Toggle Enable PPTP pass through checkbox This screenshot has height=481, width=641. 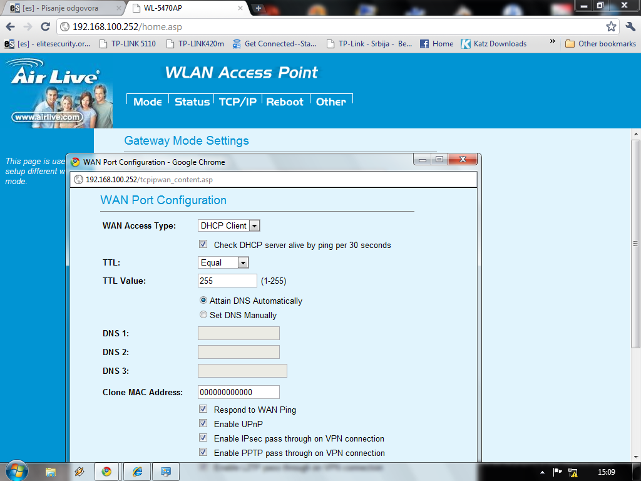click(203, 452)
